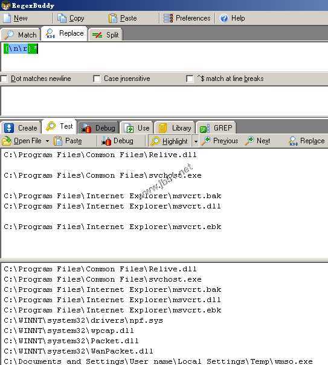
Task: Click the Debug tab bug icon
Action: [86, 128]
